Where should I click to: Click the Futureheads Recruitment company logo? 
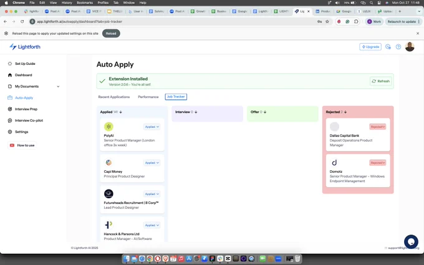108,194
